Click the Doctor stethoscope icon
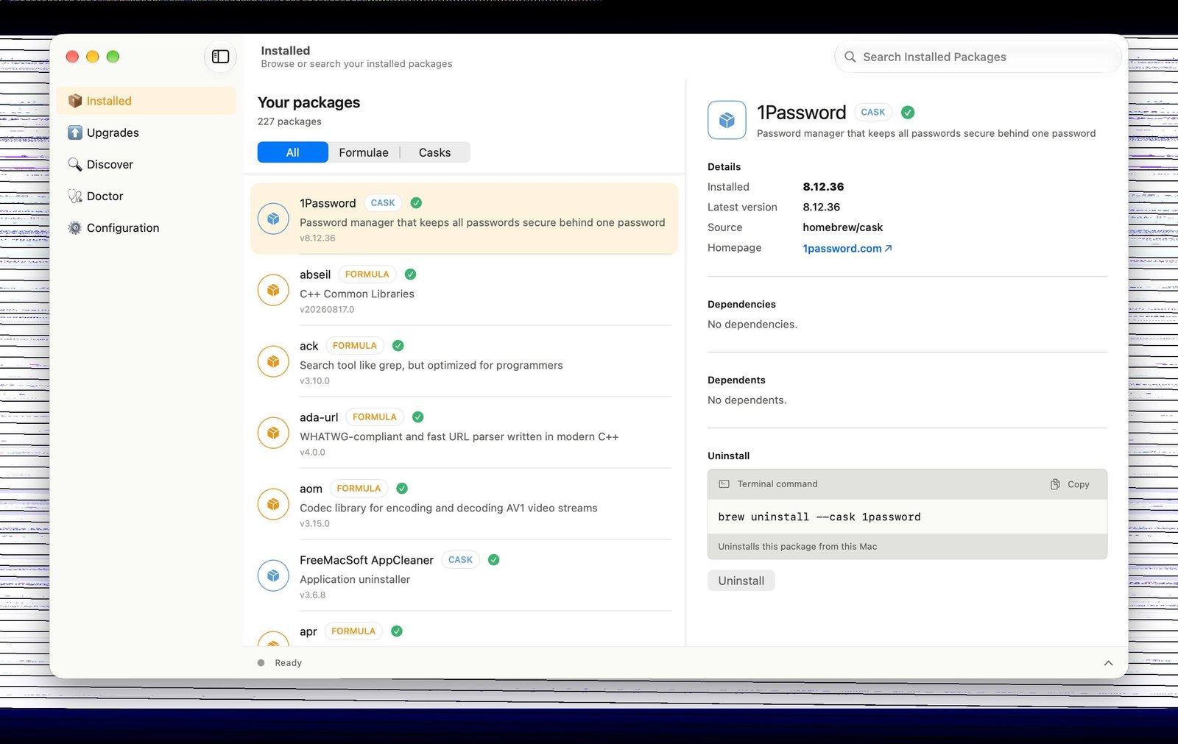The width and height of the screenshot is (1178, 744). coord(74,196)
